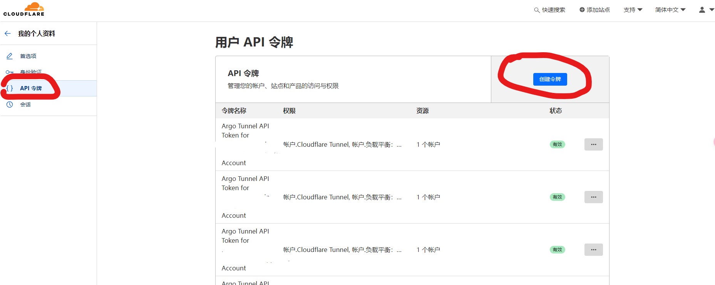Click third row's 帐户.Cloudflare Tunnel permission text
This screenshot has height=285, width=715.
click(x=342, y=250)
